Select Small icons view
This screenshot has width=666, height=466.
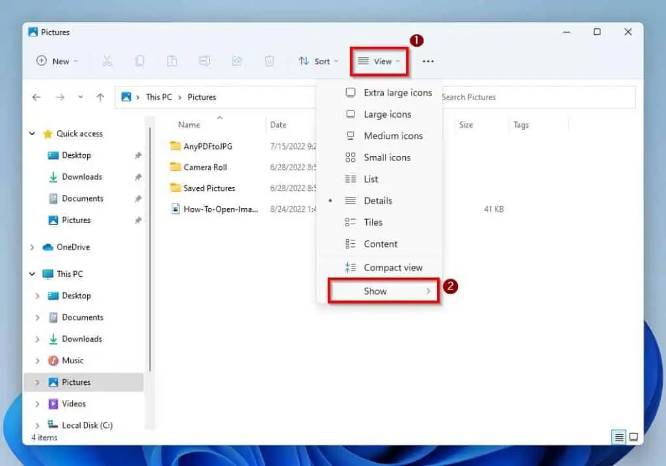pyautogui.click(x=380, y=157)
